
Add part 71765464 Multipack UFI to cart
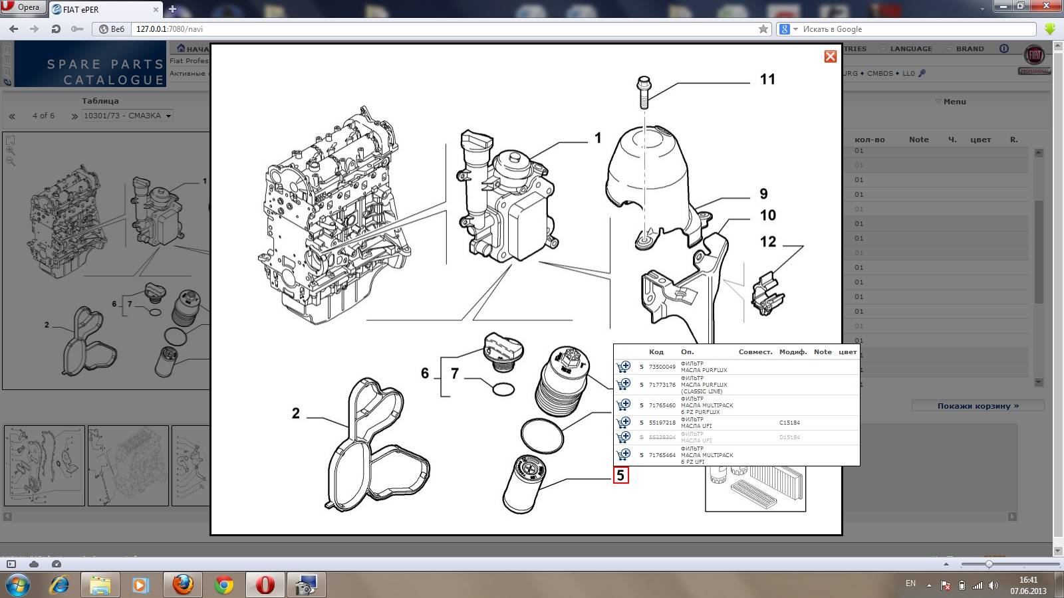pos(623,455)
